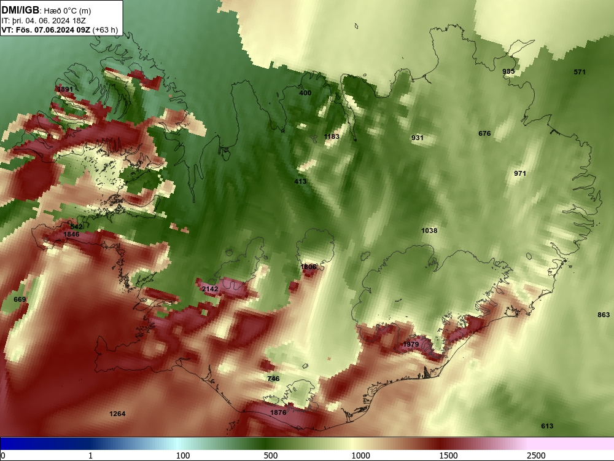Click the 413 map value
This screenshot has width=614, height=461.
(x=300, y=181)
